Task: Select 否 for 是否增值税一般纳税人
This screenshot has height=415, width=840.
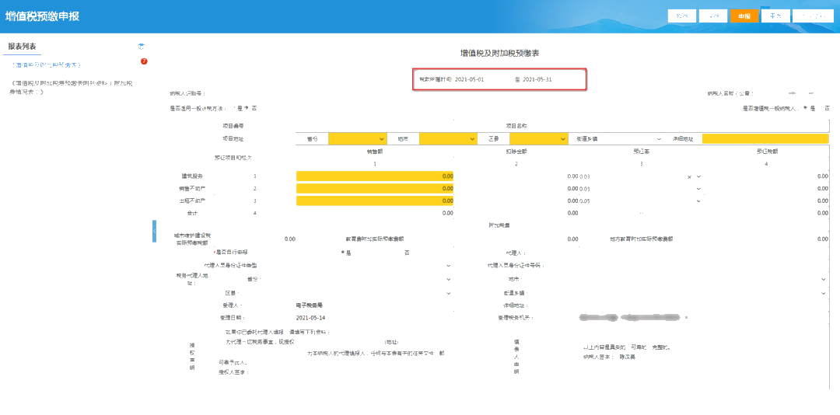Action: (827, 108)
